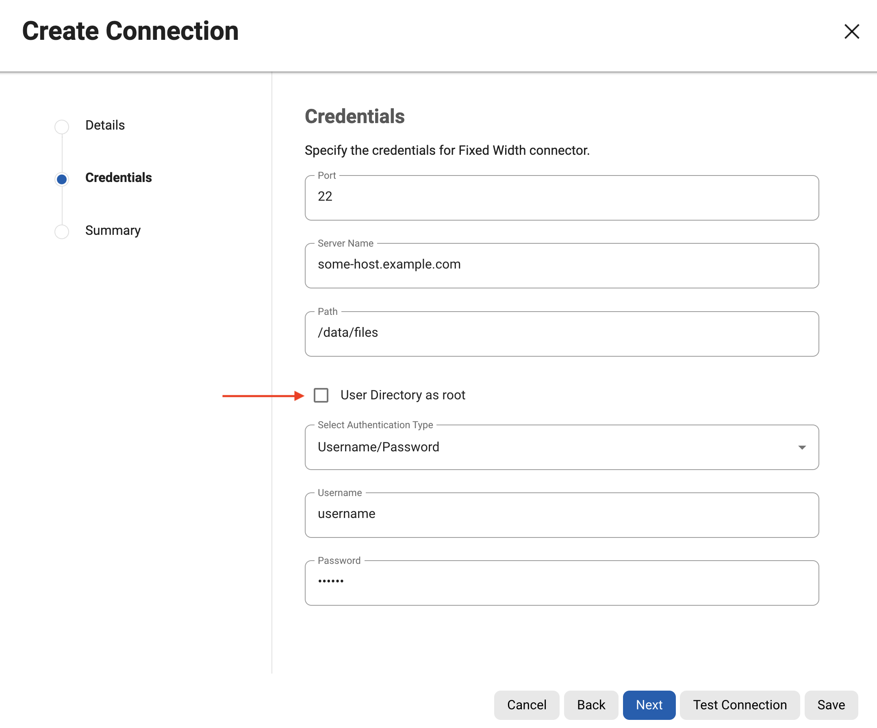Viewport: 877px width, 728px height.
Task: Edit the Path input field
Action: 561,333
